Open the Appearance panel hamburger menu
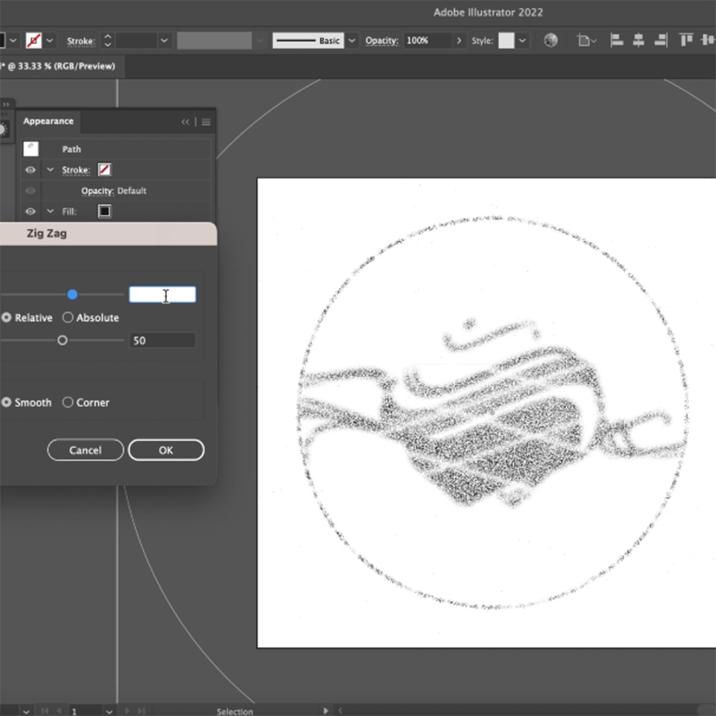Image resolution: width=716 pixels, height=716 pixels. tap(206, 122)
